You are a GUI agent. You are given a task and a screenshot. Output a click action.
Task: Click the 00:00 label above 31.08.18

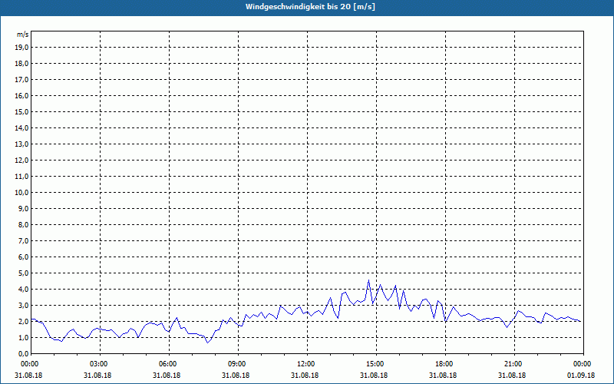[x=31, y=364]
